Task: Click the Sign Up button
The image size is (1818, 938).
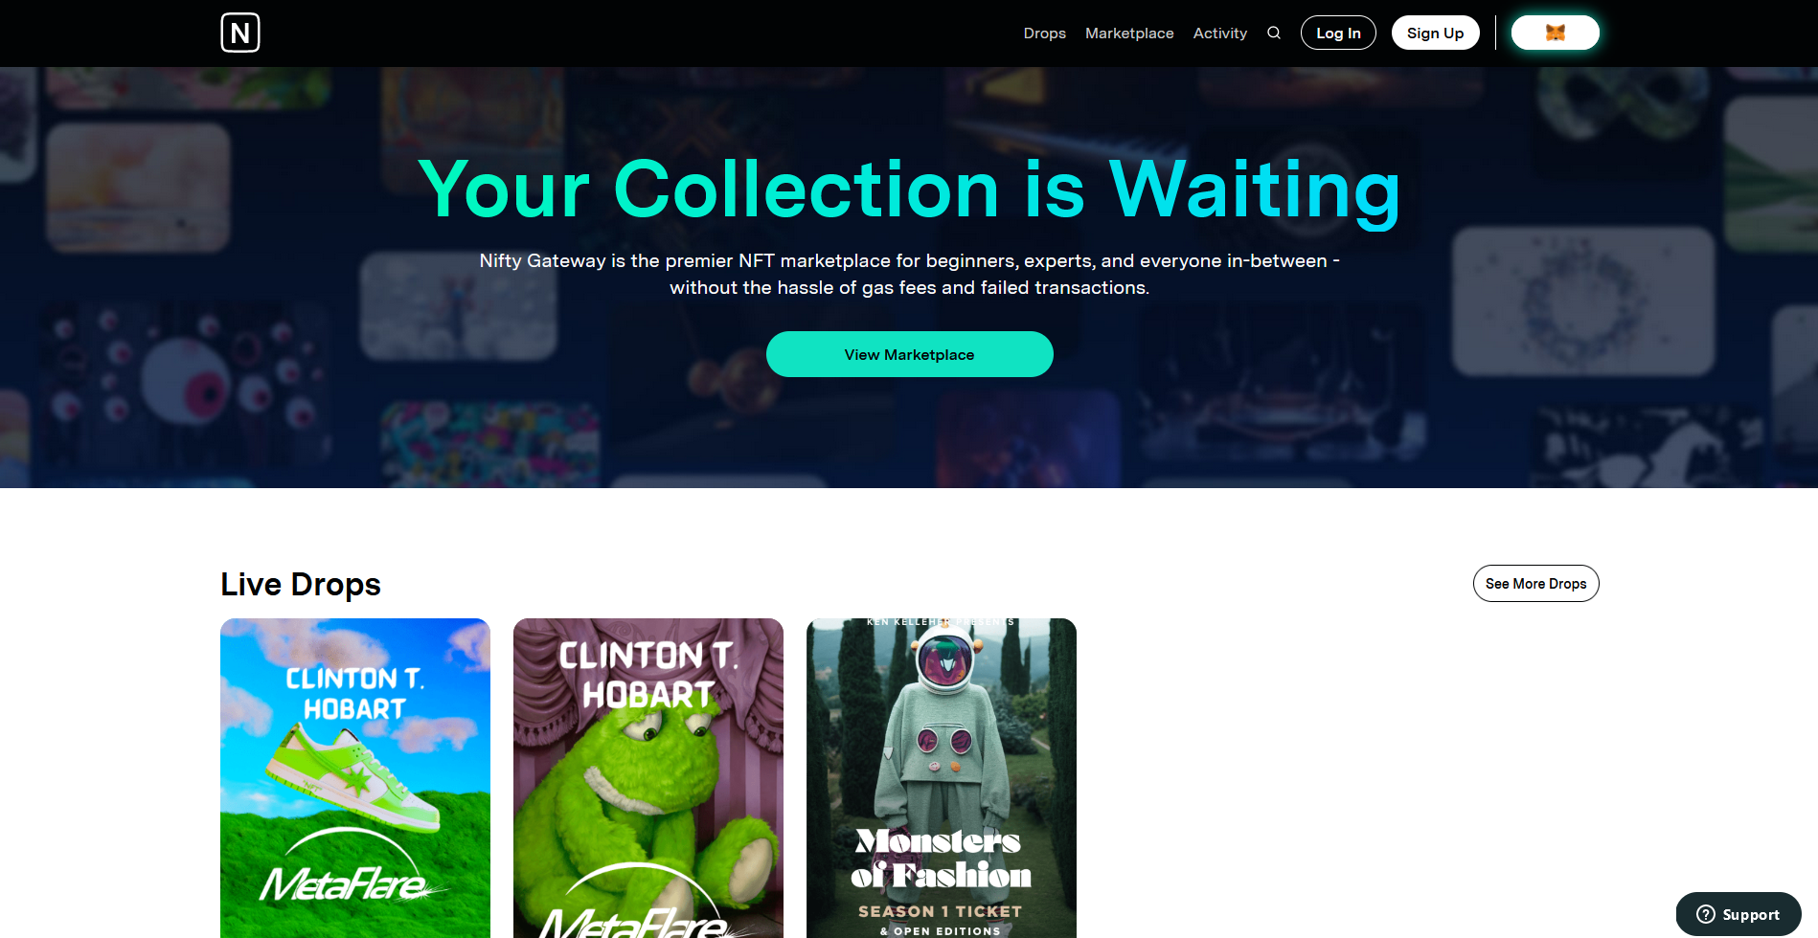Action: pos(1435,33)
